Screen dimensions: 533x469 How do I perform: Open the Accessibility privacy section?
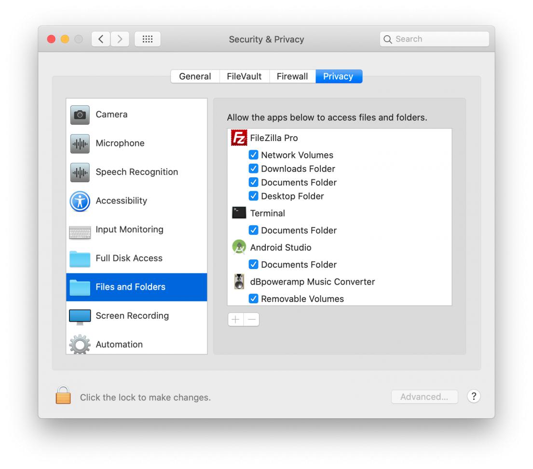coord(121,201)
